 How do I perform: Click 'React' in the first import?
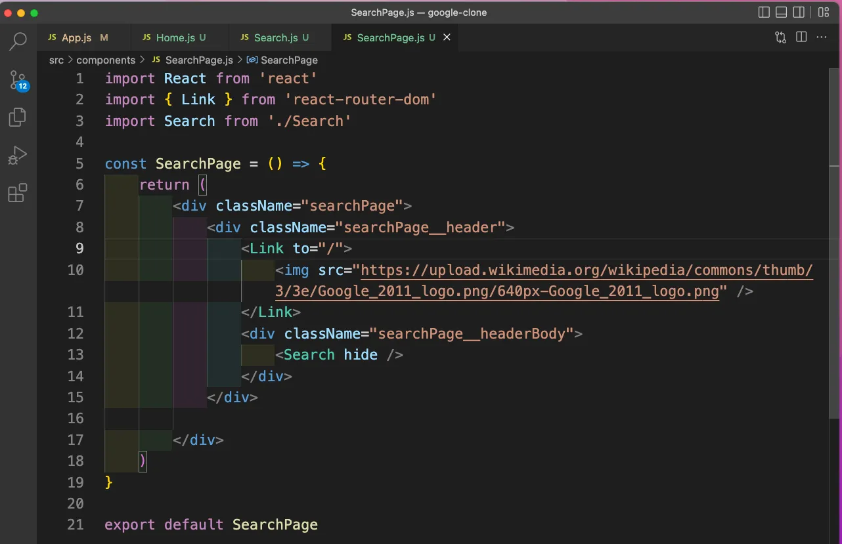click(x=185, y=79)
